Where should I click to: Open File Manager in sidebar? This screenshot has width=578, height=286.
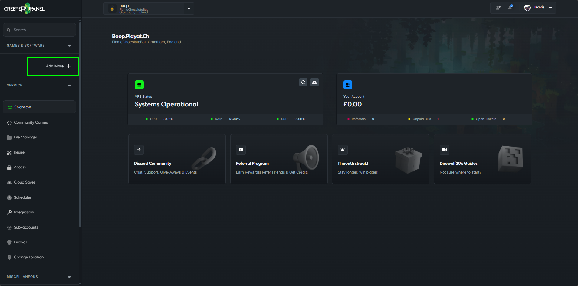25,137
